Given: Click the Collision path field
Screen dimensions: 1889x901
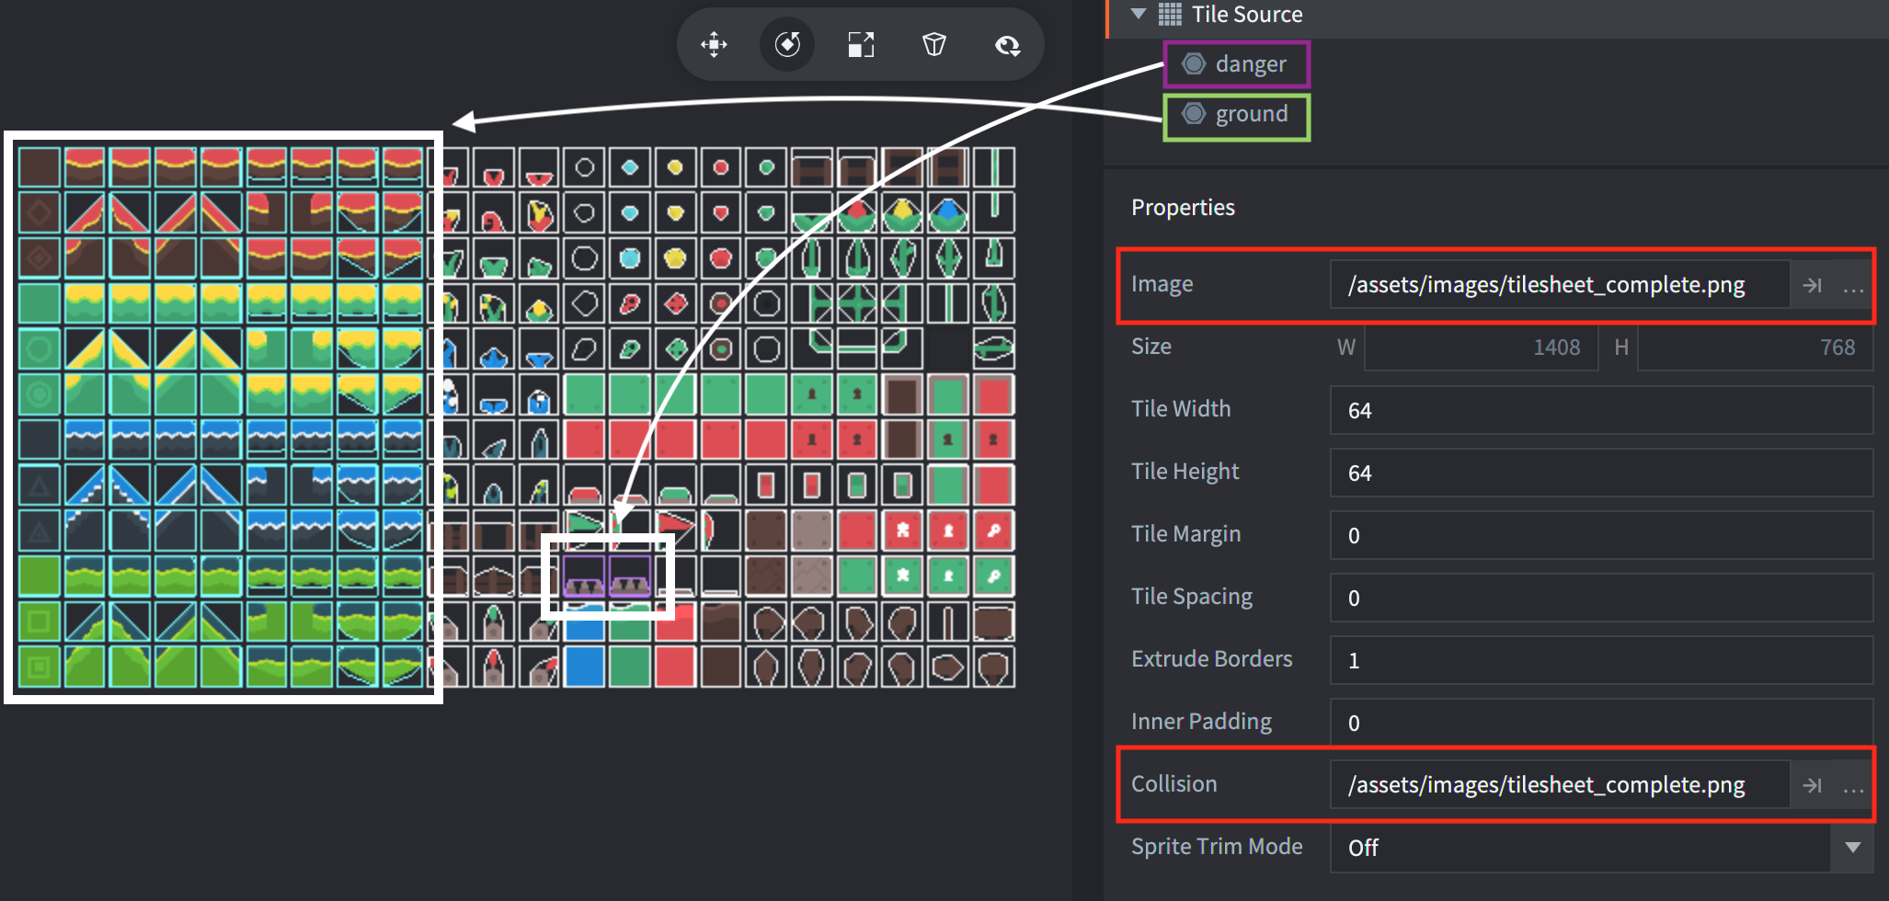Looking at the screenshot, I should coord(1559,785).
